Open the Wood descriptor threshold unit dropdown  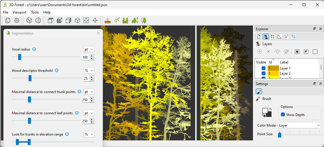pyautogui.click(x=89, y=70)
